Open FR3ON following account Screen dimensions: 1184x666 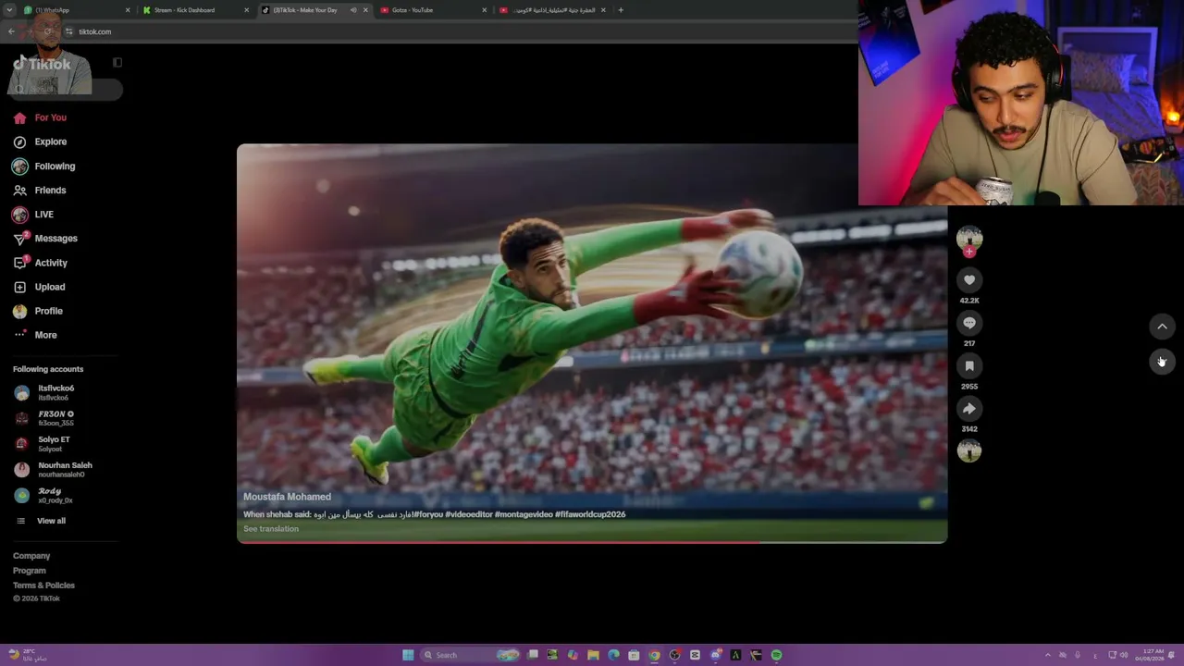point(44,418)
